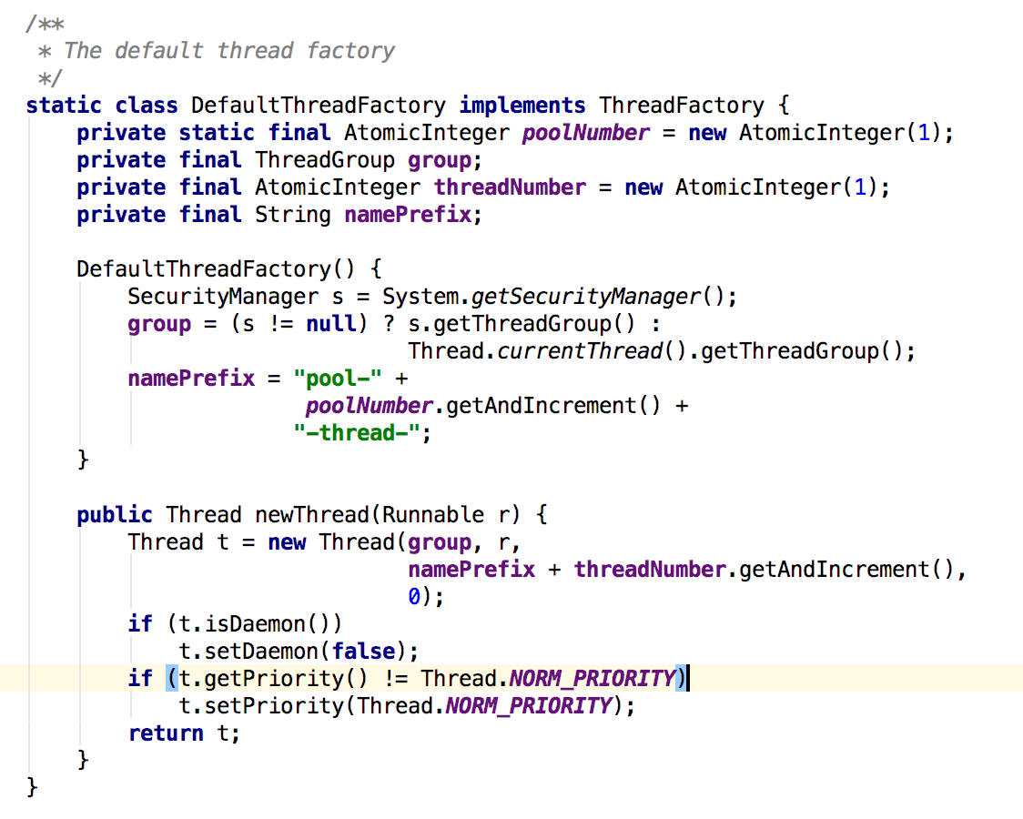Click the string literal "pool-"
This screenshot has height=819, width=1023.
click(x=338, y=379)
